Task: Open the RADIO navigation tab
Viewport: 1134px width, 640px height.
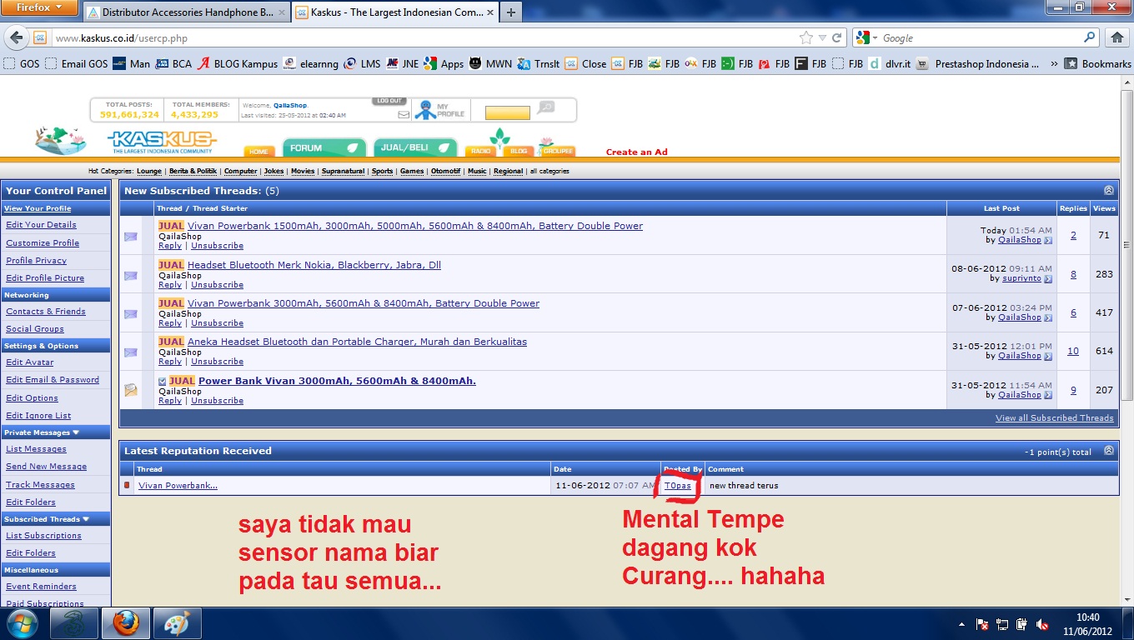Action: click(x=480, y=151)
